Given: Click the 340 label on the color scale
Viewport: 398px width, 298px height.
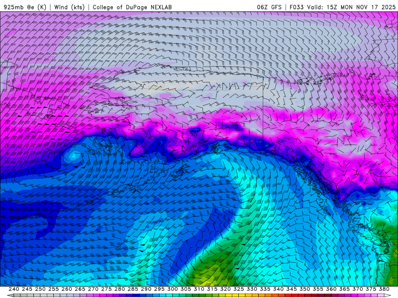Looking at the screenshot, I should [278, 289].
